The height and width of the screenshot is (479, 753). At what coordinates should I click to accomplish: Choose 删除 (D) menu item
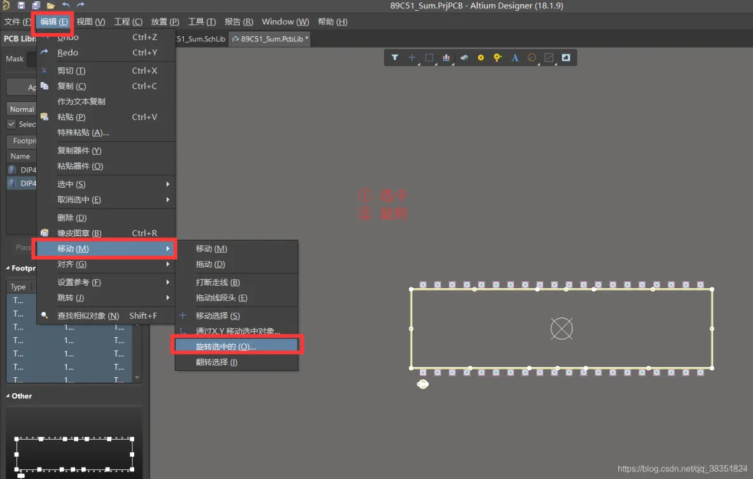pyautogui.click(x=106, y=218)
